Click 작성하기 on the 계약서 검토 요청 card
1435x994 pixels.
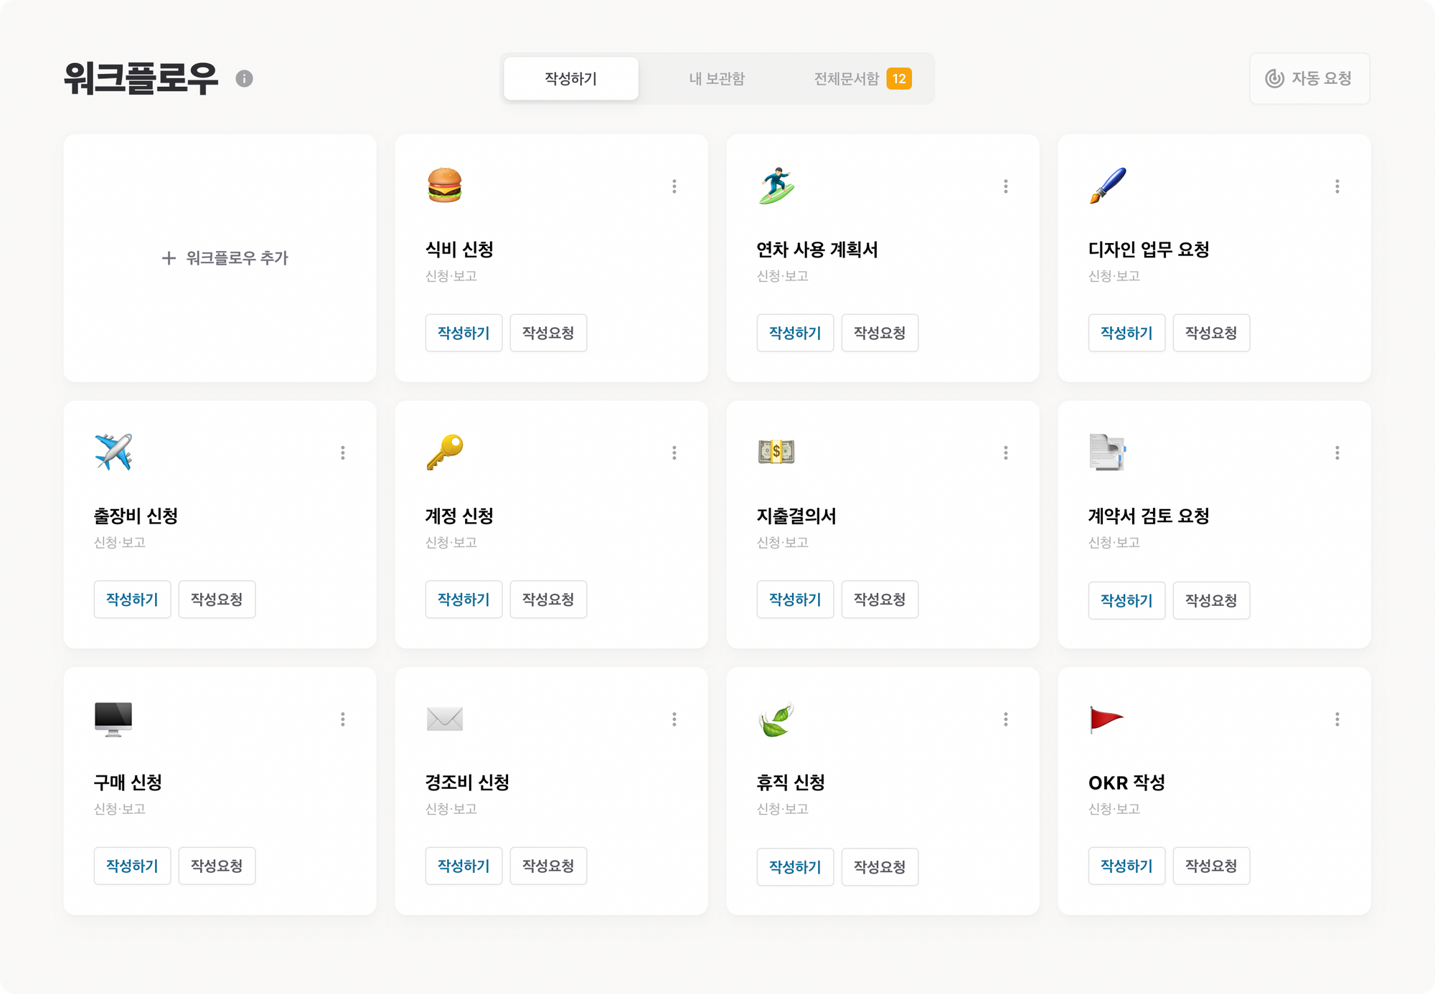coord(1126,600)
